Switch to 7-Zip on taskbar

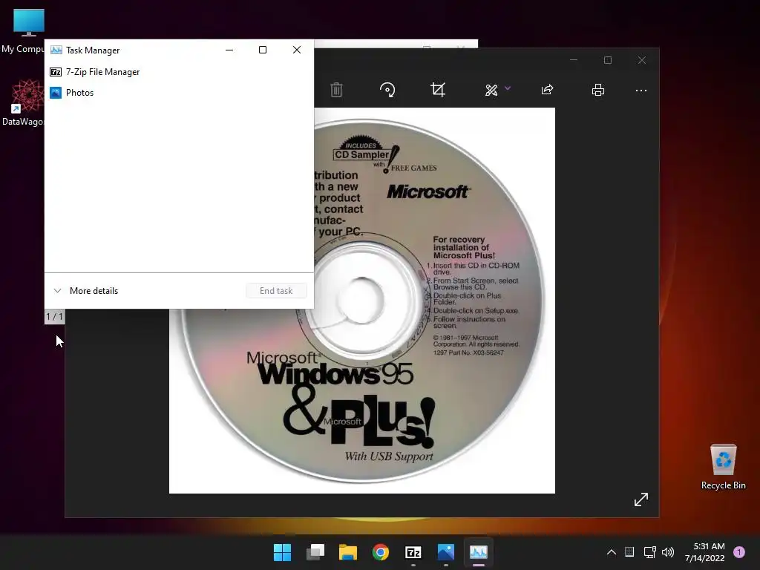click(x=413, y=552)
